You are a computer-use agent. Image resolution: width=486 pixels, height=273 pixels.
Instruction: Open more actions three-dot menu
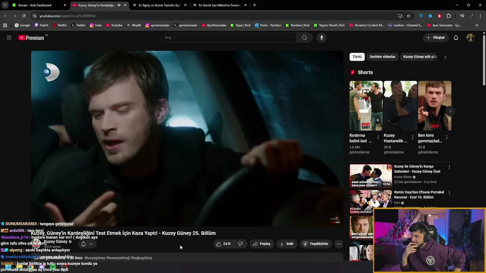point(339,244)
